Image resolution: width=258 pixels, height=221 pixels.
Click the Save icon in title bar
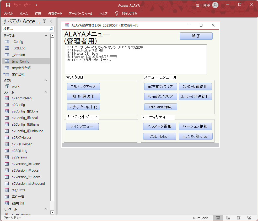pos(8,5)
